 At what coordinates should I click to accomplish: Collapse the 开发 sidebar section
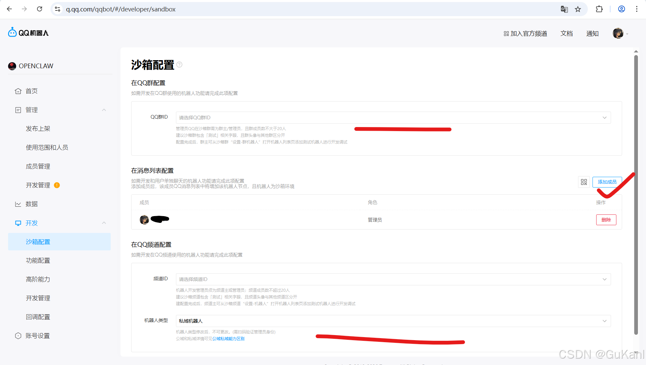[x=104, y=223]
